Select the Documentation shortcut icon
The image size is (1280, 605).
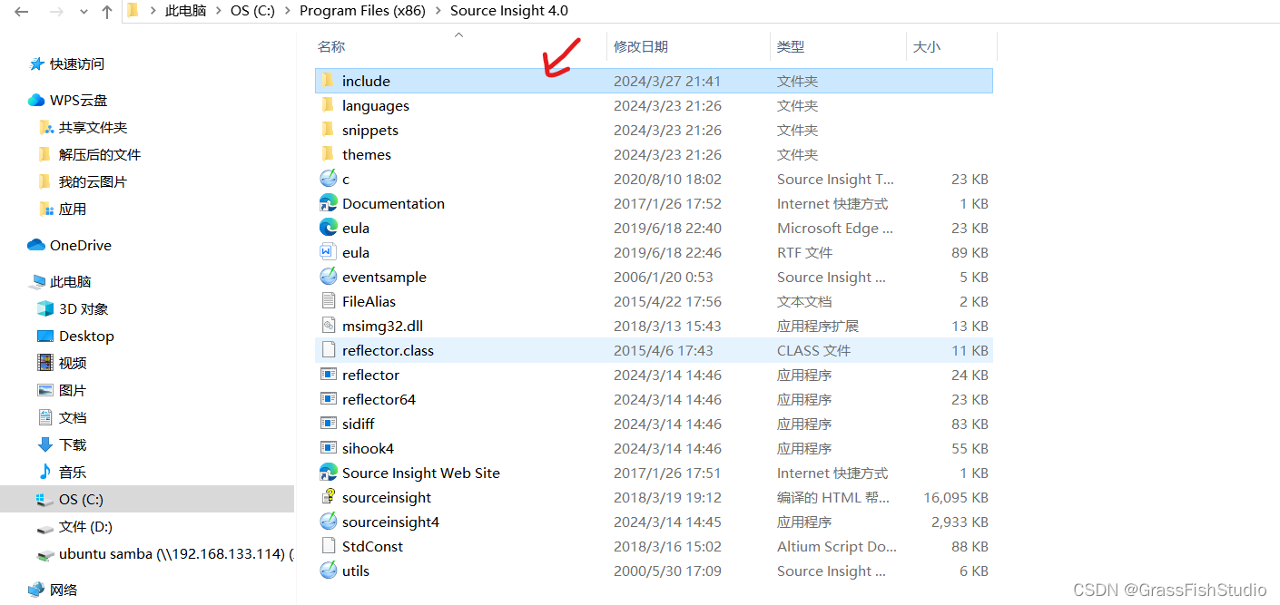[x=328, y=203]
